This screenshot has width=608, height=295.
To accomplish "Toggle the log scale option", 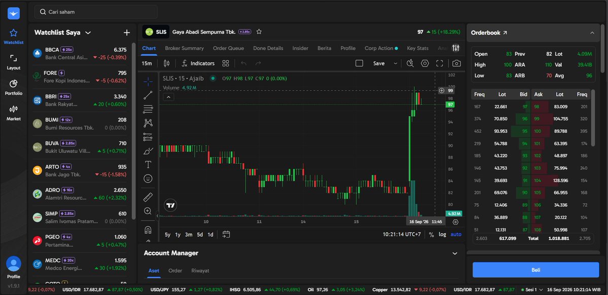I will pyautogui.click(x=442, y=234).
